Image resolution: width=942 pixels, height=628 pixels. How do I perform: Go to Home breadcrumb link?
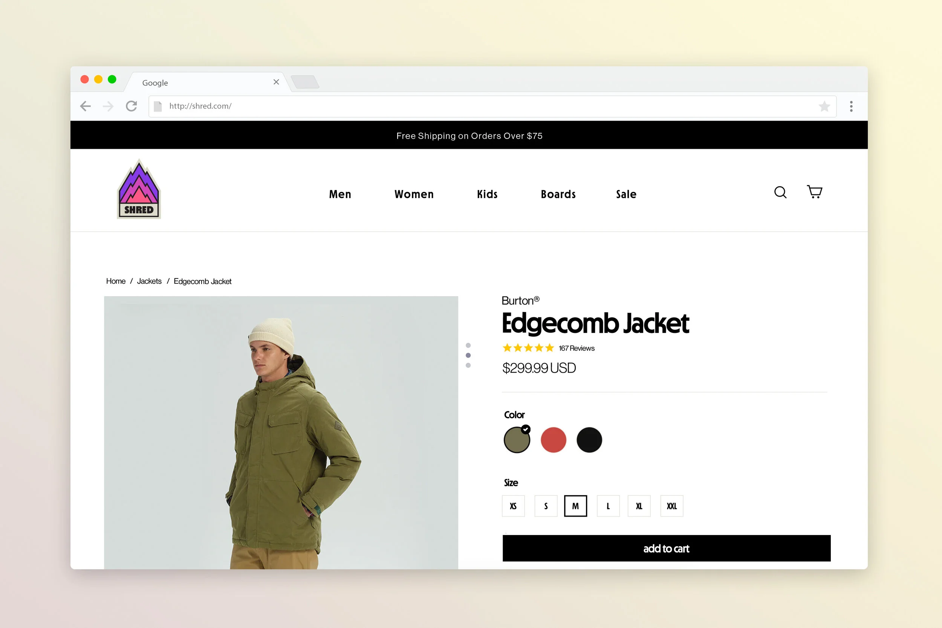(116, 281)
